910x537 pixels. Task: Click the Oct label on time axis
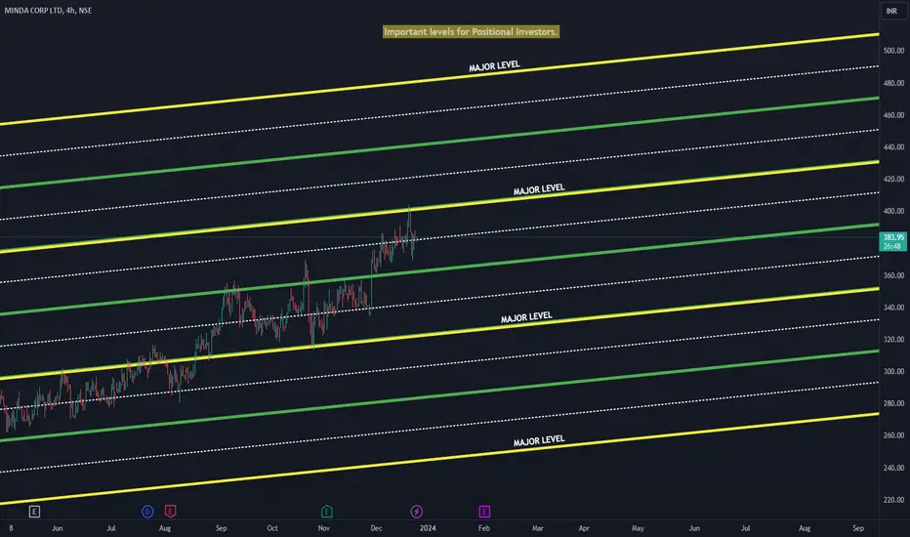tap(272, 528)
